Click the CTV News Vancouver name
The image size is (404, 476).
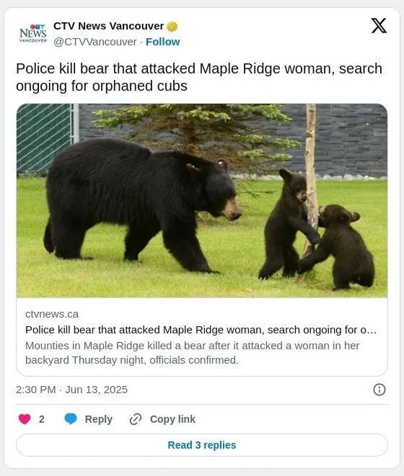click(x=109, y=26)
